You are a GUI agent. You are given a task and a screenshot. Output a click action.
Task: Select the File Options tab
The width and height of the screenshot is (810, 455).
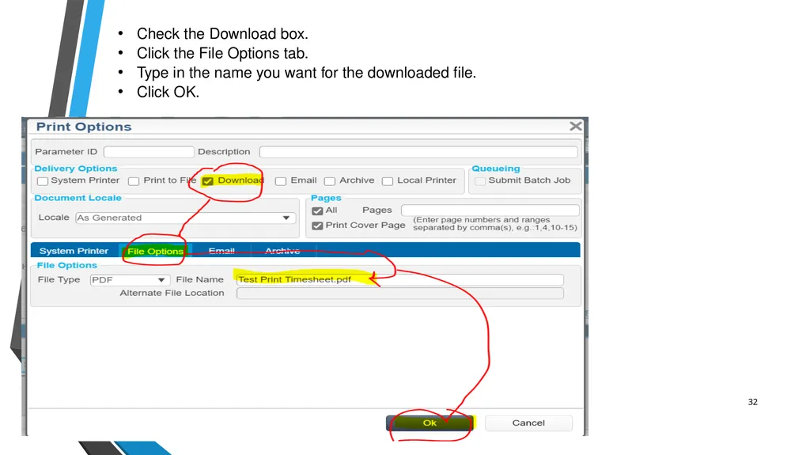tap(156, 251)
